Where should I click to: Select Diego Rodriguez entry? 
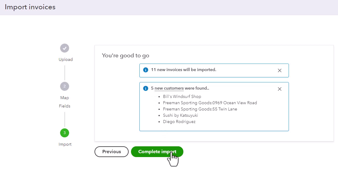[x=179, y=122]
